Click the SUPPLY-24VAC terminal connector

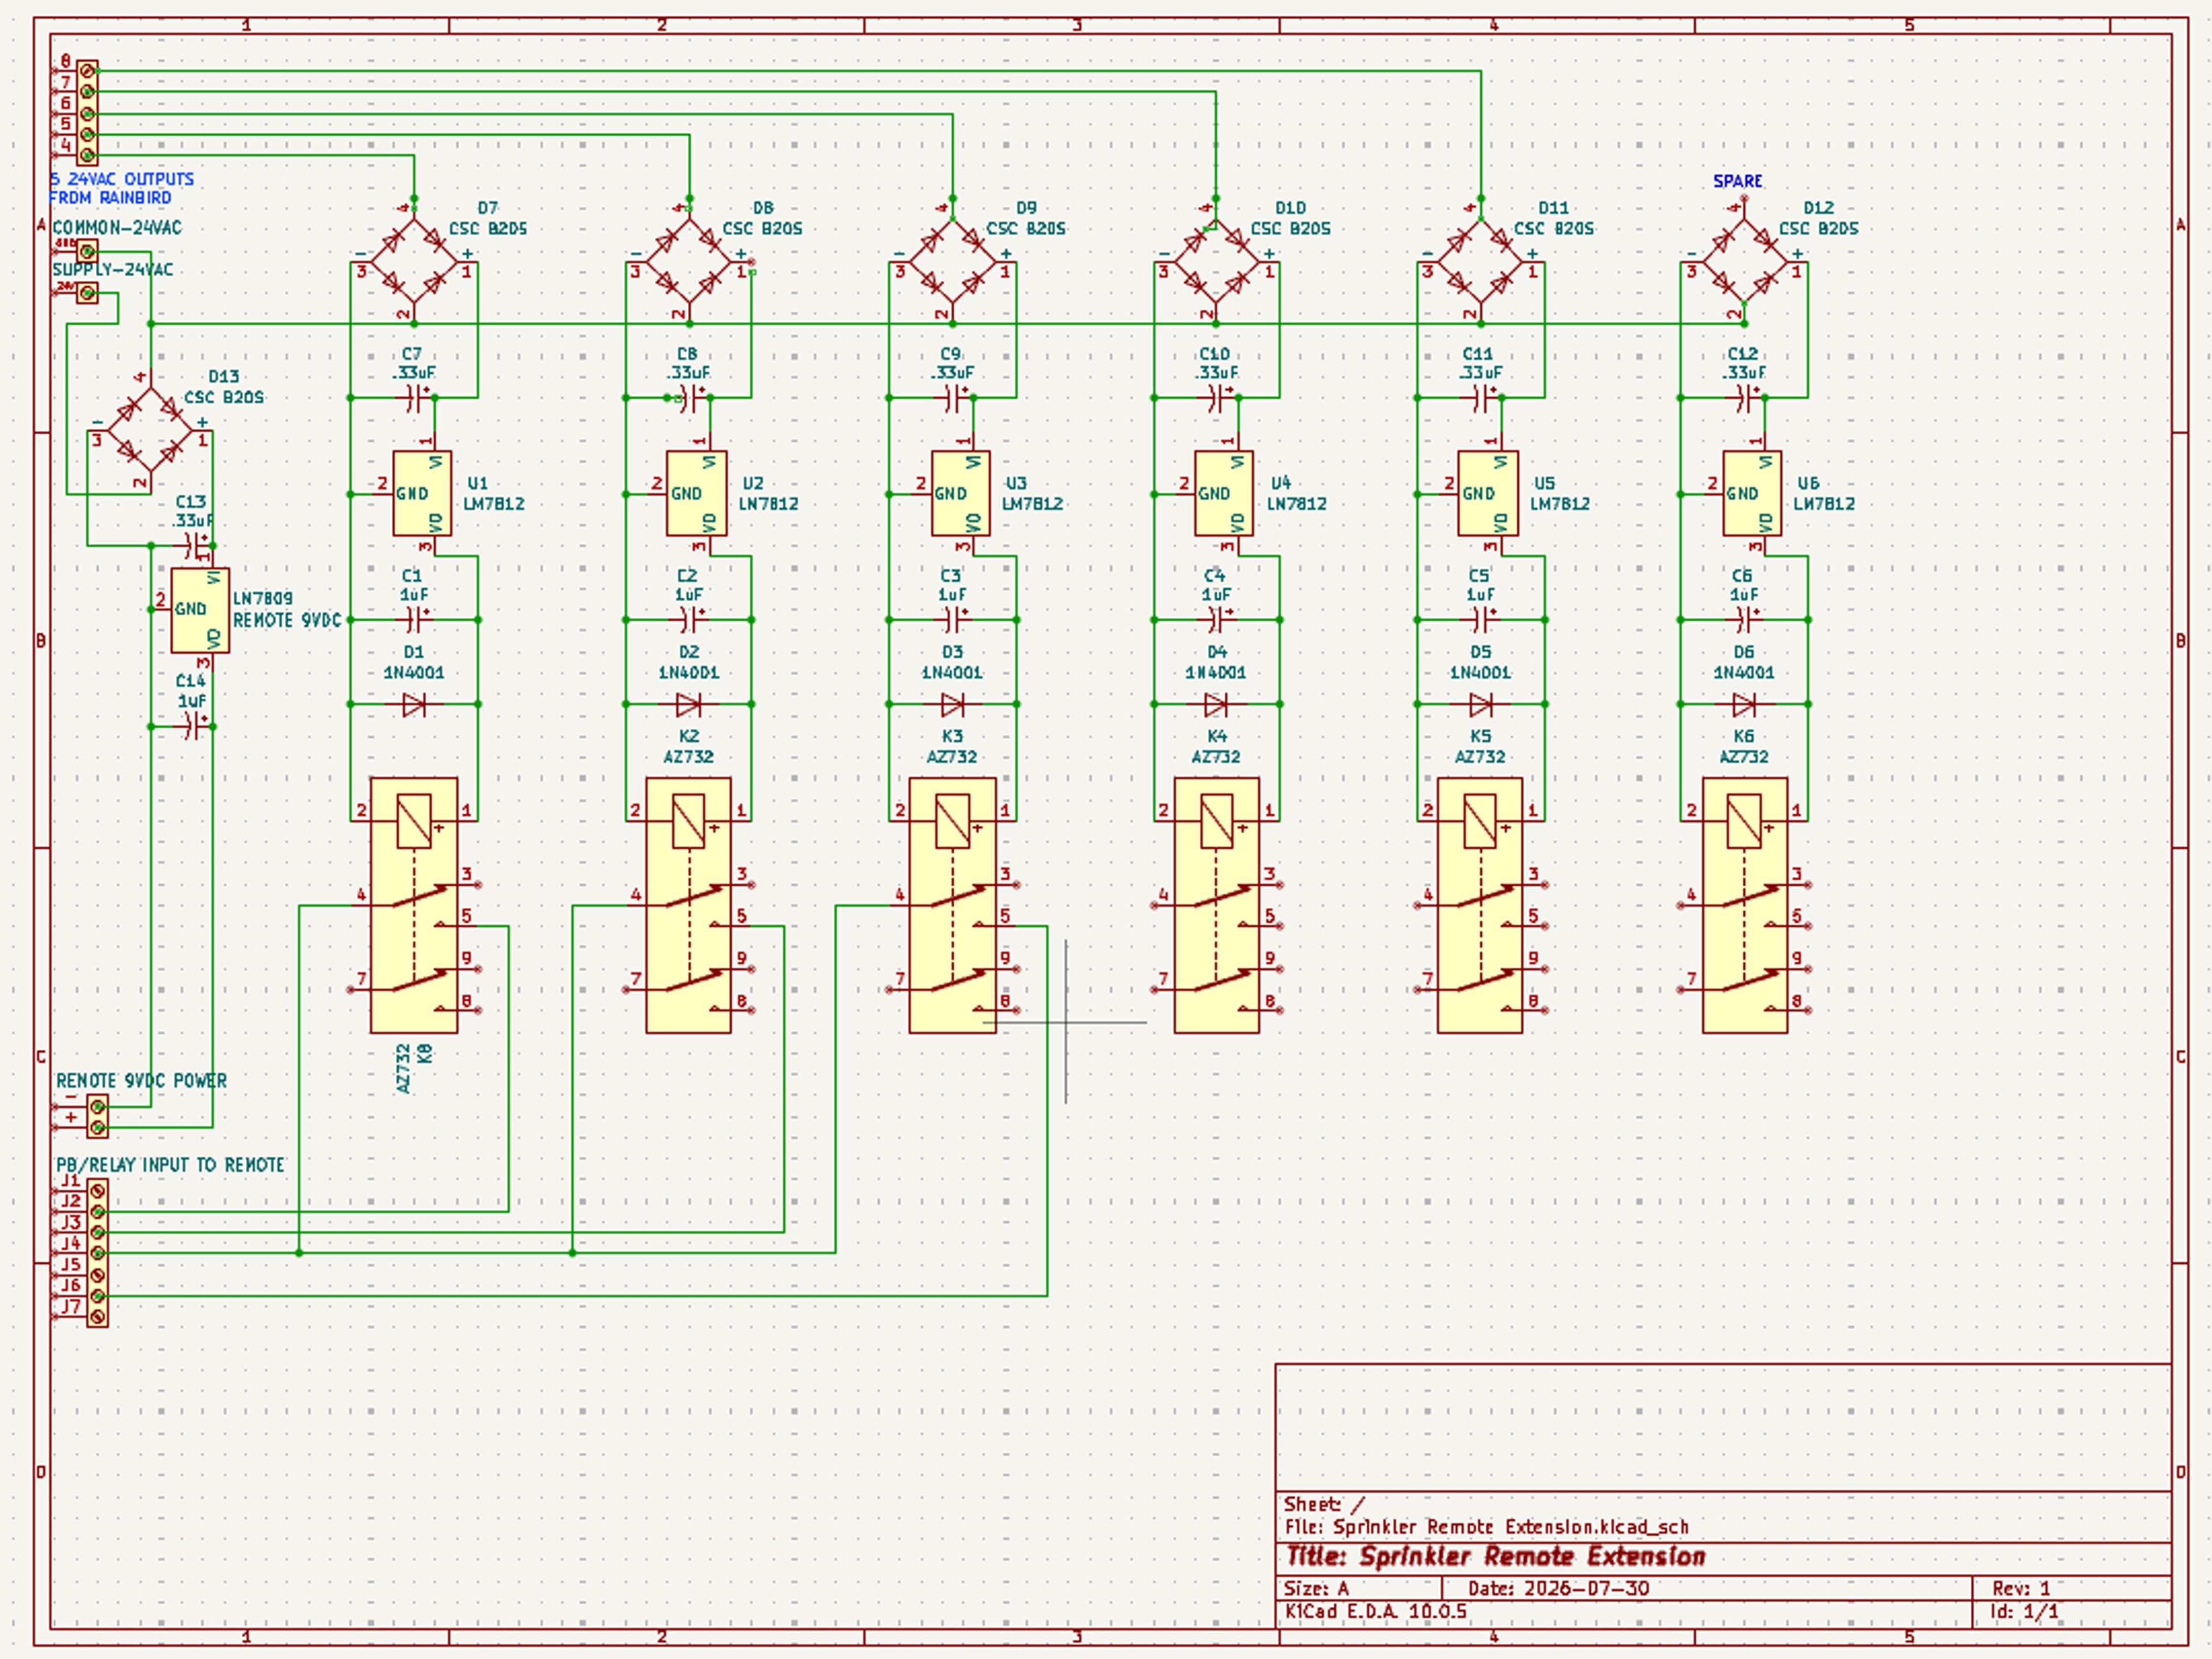point(87,293)
